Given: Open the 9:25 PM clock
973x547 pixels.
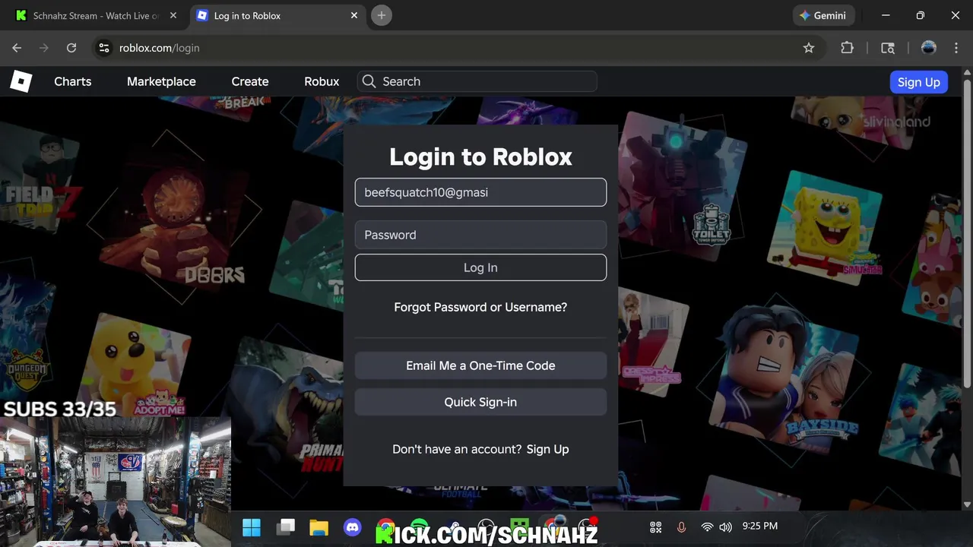Looking at the screenshot, I should tap(760, 526).
